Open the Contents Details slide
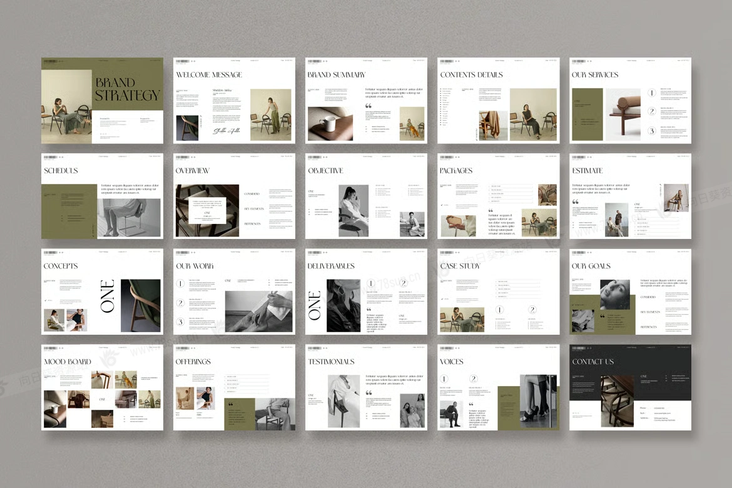The height and width of the screenshot is (488, 732). (x=498, y=101)
